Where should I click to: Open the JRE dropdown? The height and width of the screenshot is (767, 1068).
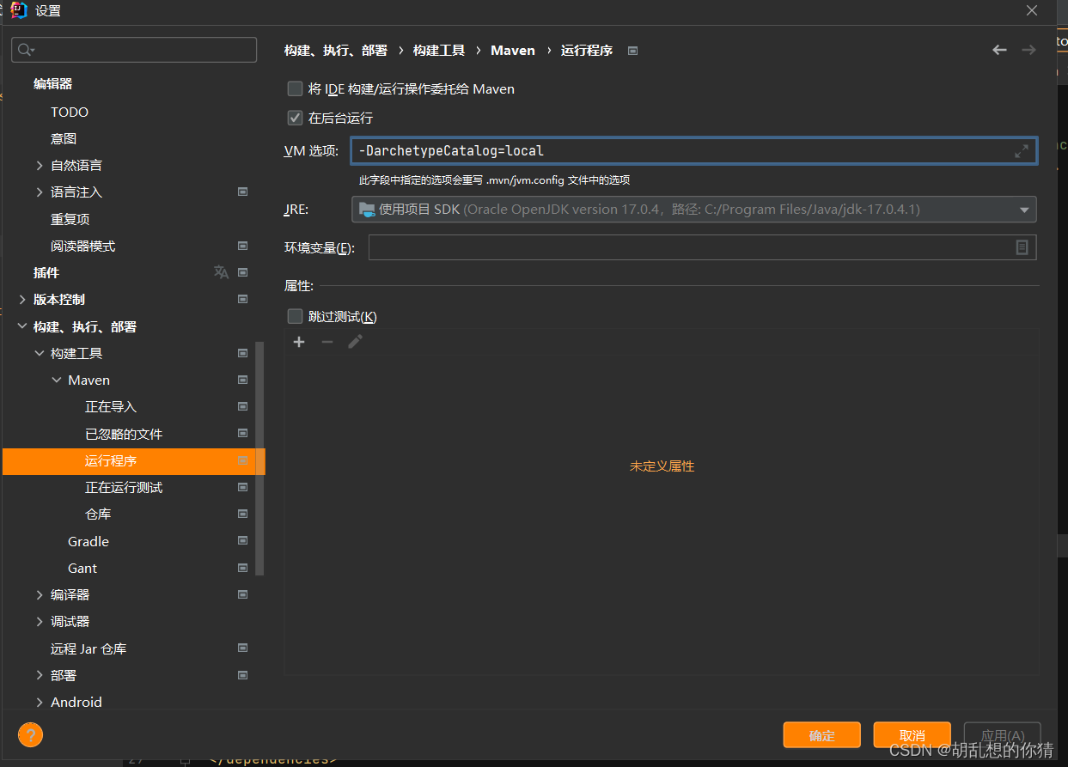pyautogui.click(x=1023, y=209)
